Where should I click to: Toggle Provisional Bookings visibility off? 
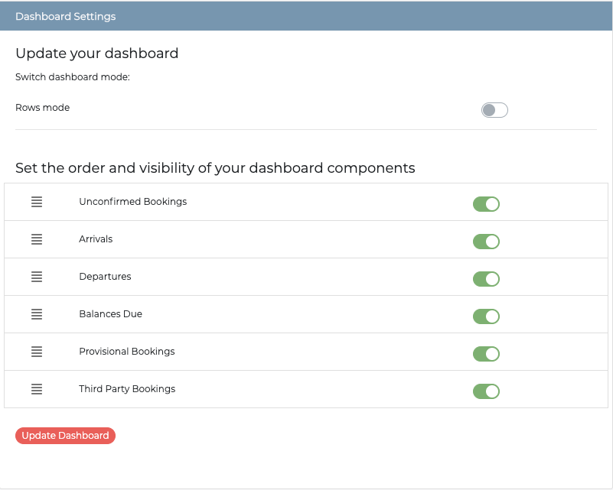pyautogui.click(x=486, y=354)
